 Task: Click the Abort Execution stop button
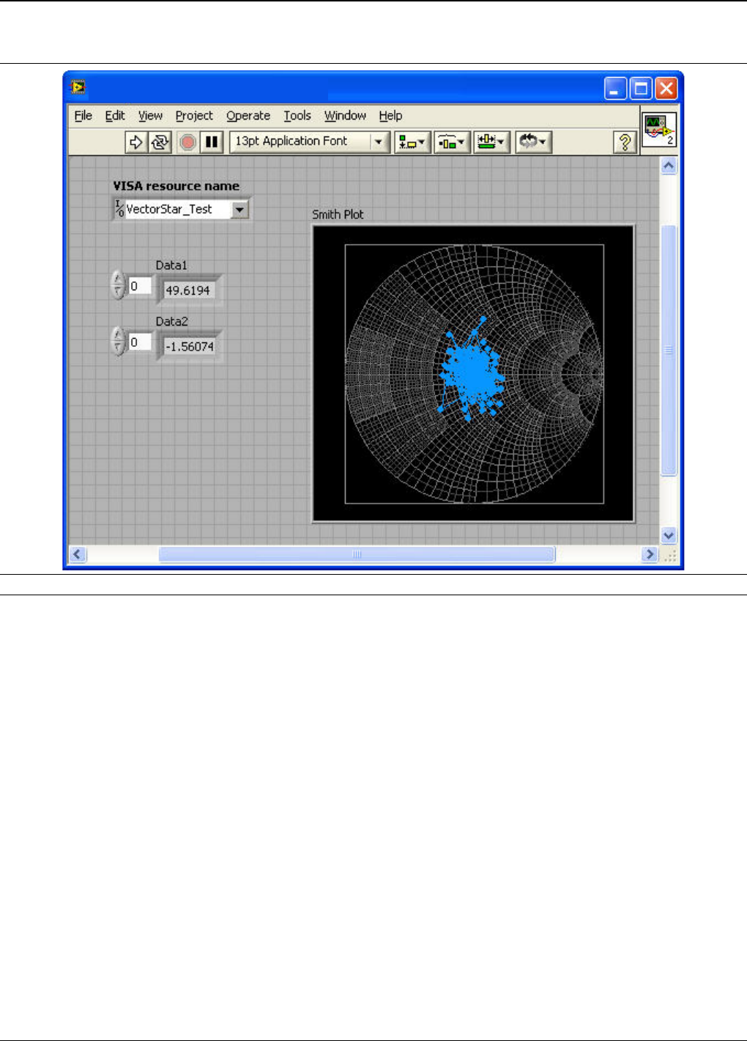(x=187, y=142)
